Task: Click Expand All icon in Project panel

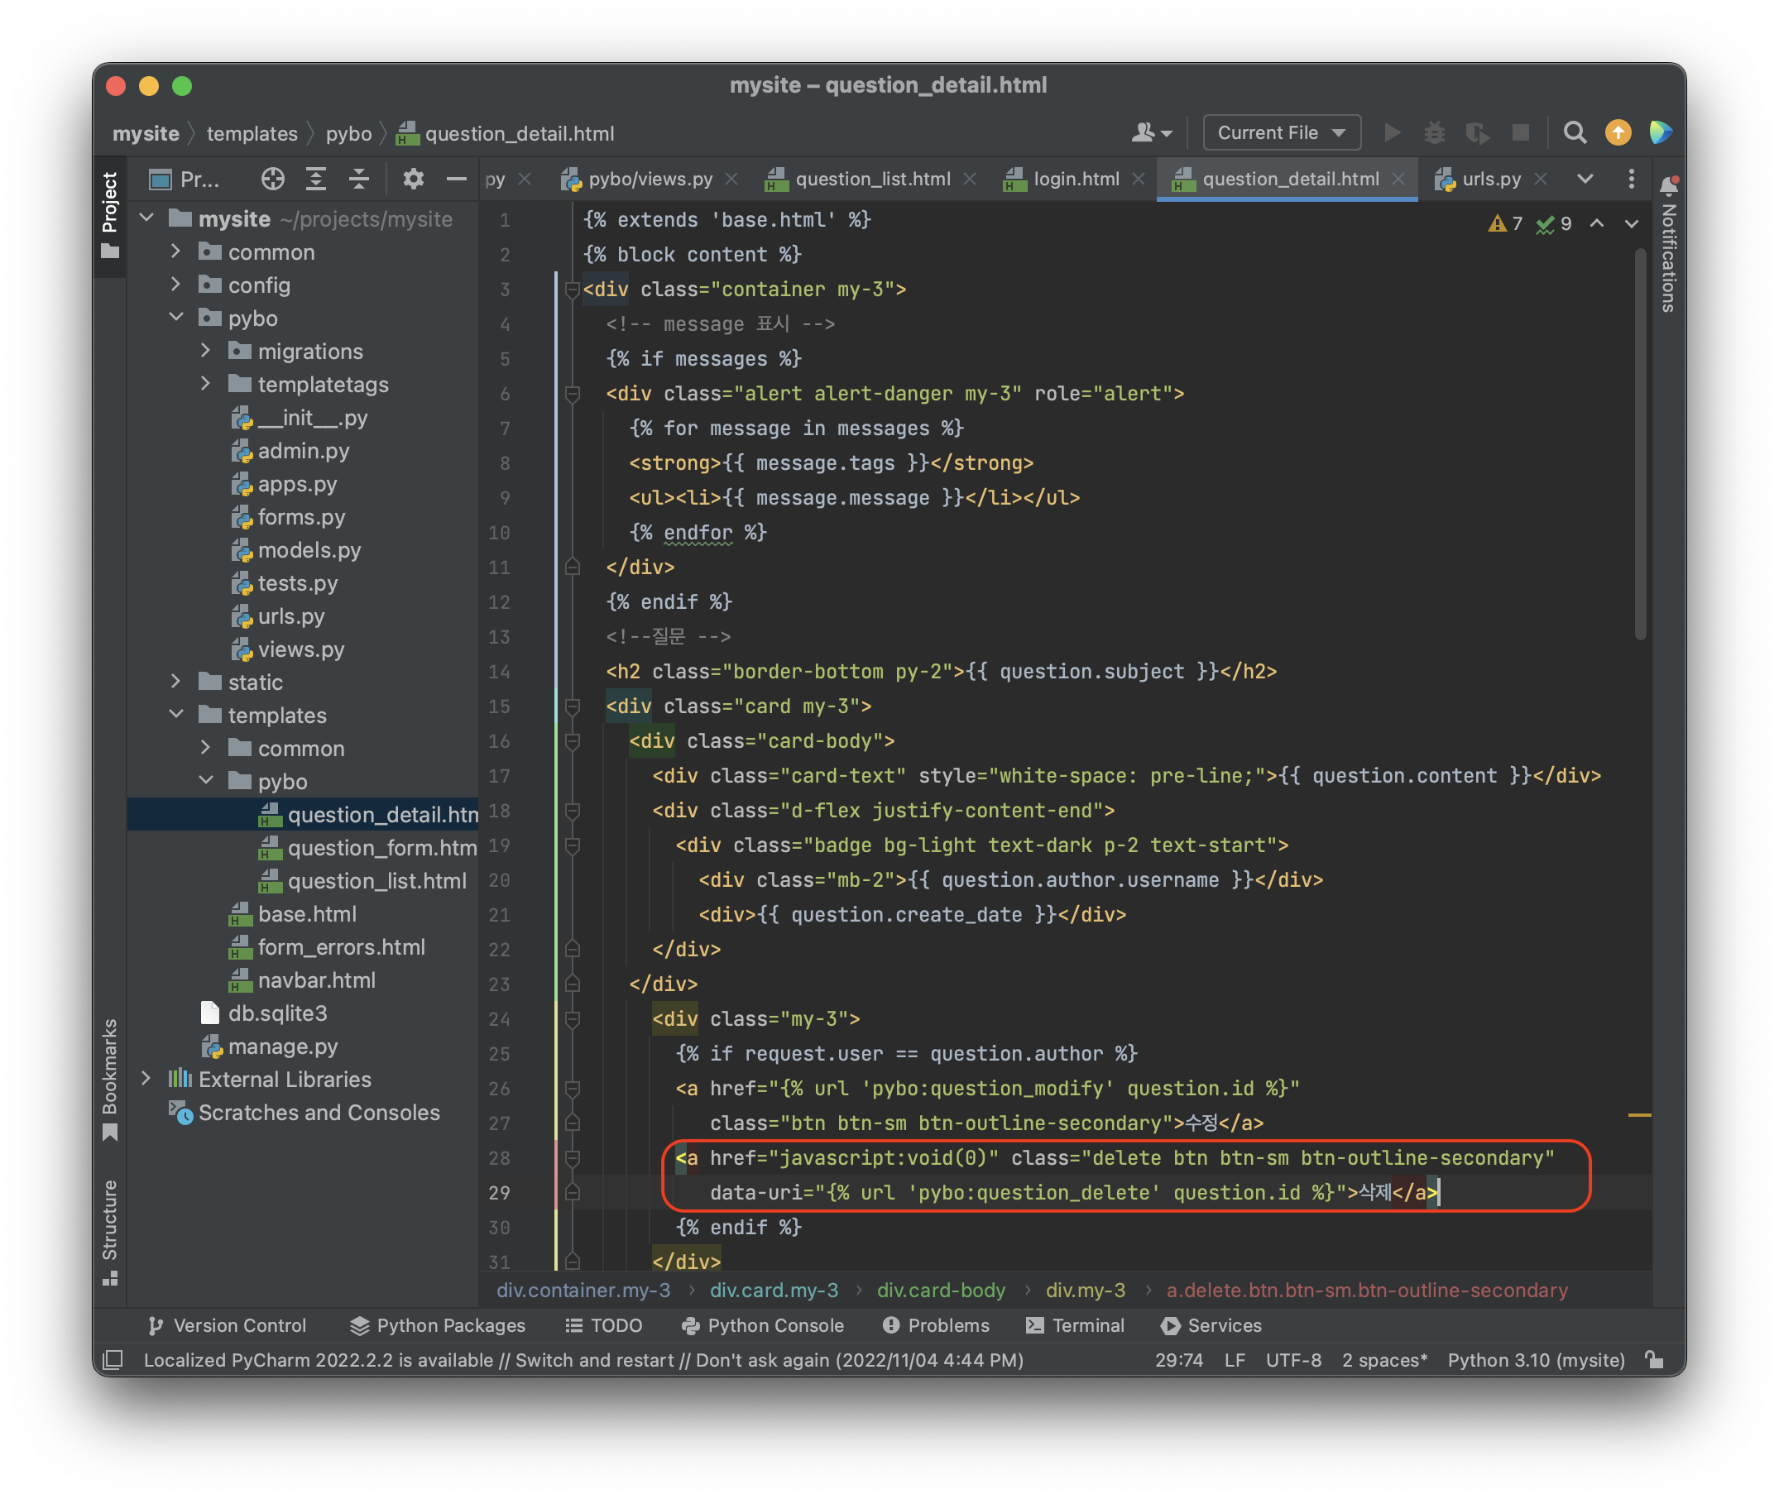Action: [x=316, y=180]
